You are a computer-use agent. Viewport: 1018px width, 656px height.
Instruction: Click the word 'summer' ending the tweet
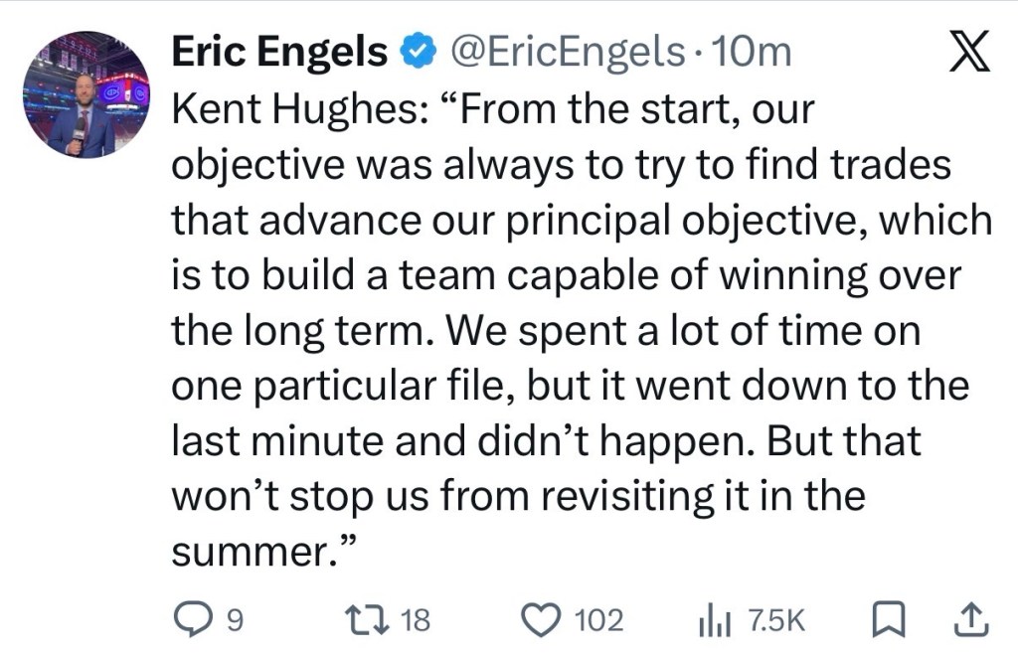(x=249, y=552)
